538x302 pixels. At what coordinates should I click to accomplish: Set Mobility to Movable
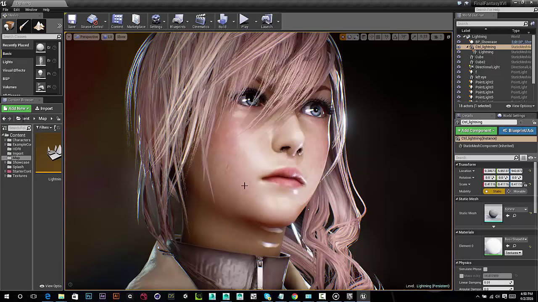click(516, 191)
